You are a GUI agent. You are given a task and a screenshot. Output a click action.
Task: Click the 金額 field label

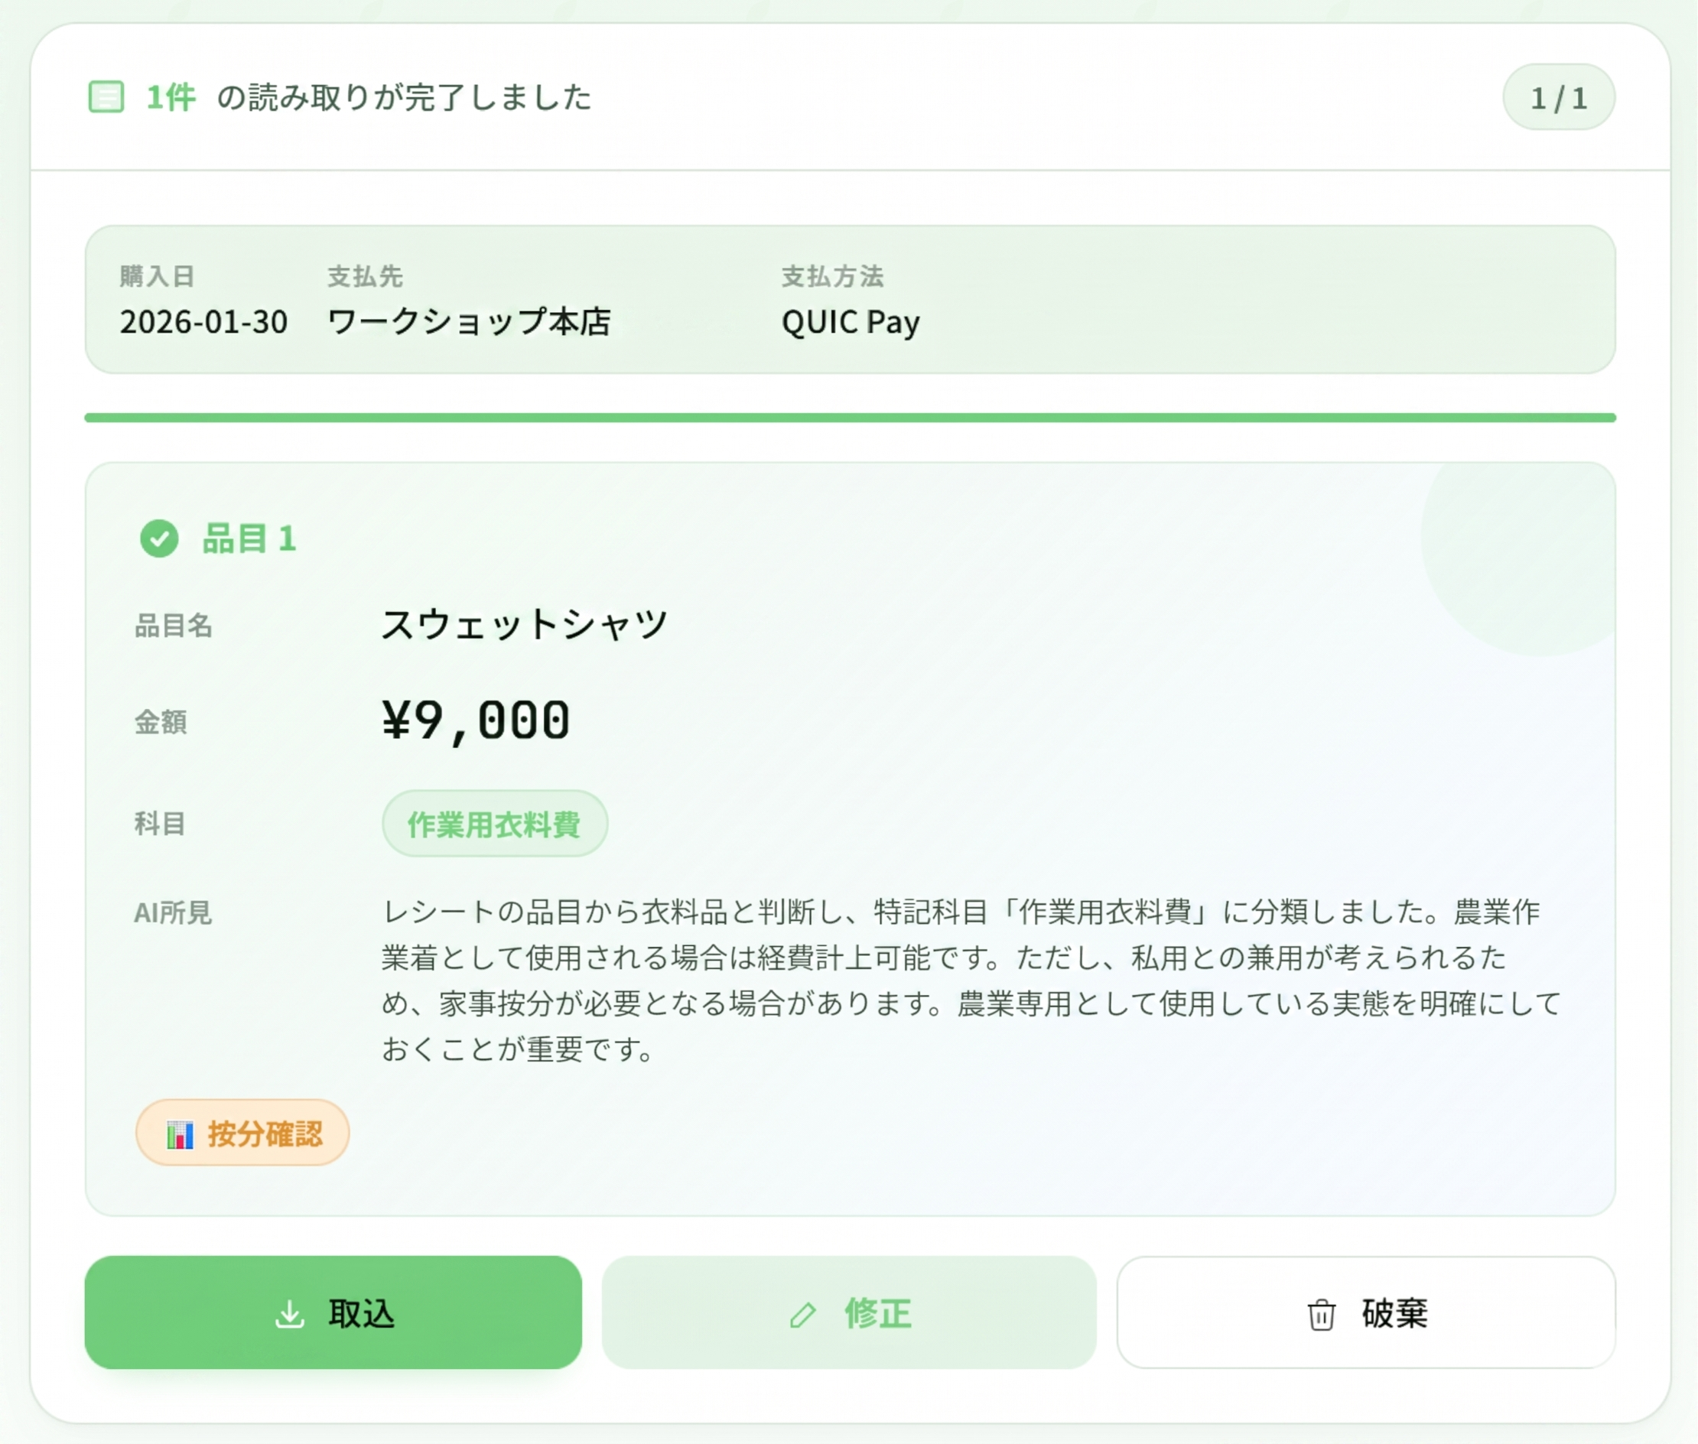161,723
